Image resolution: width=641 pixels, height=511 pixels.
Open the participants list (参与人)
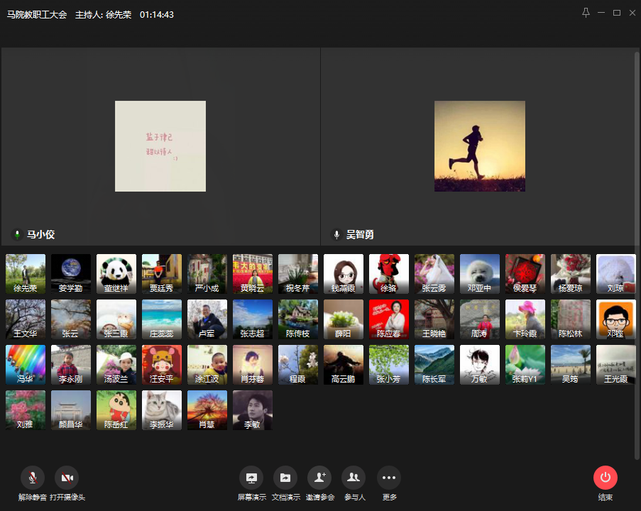coord(354,477)
